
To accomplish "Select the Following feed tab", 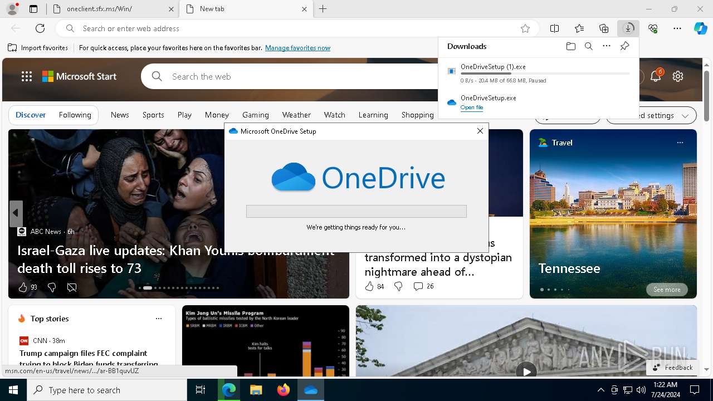I will click(75, 115).
